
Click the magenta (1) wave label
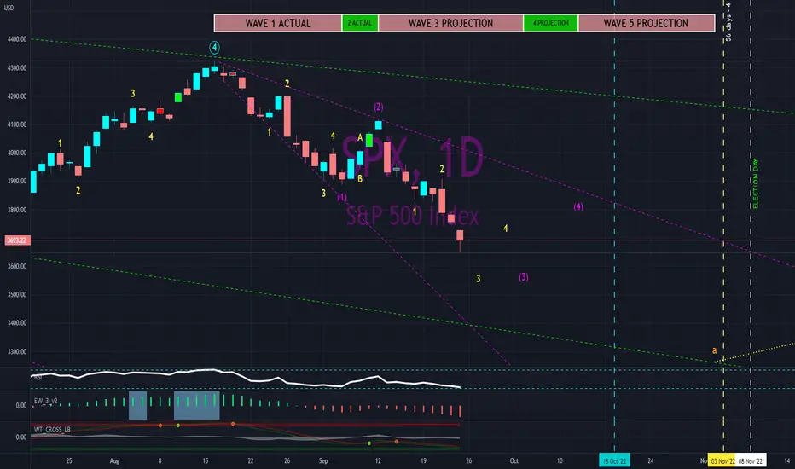pos(342,197)
